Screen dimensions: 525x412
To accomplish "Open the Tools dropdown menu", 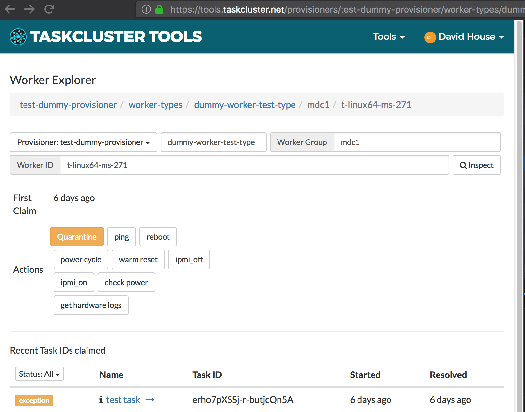I will pos(389,37).
